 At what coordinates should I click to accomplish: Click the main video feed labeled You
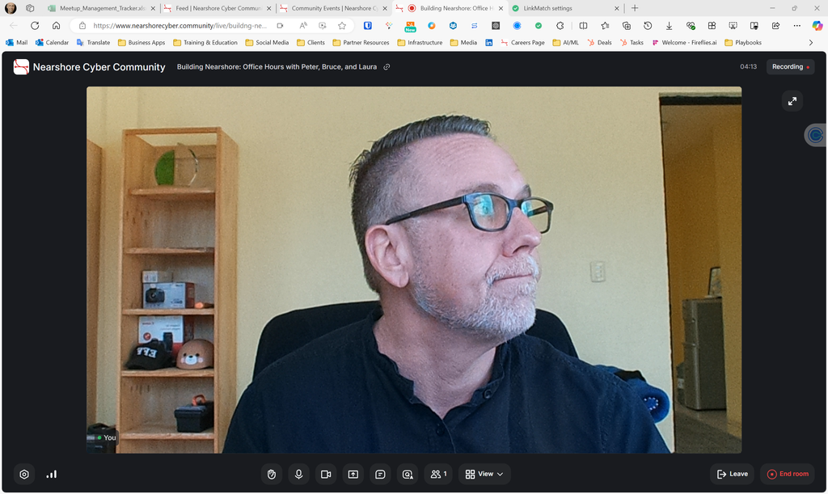pos(414,270)
